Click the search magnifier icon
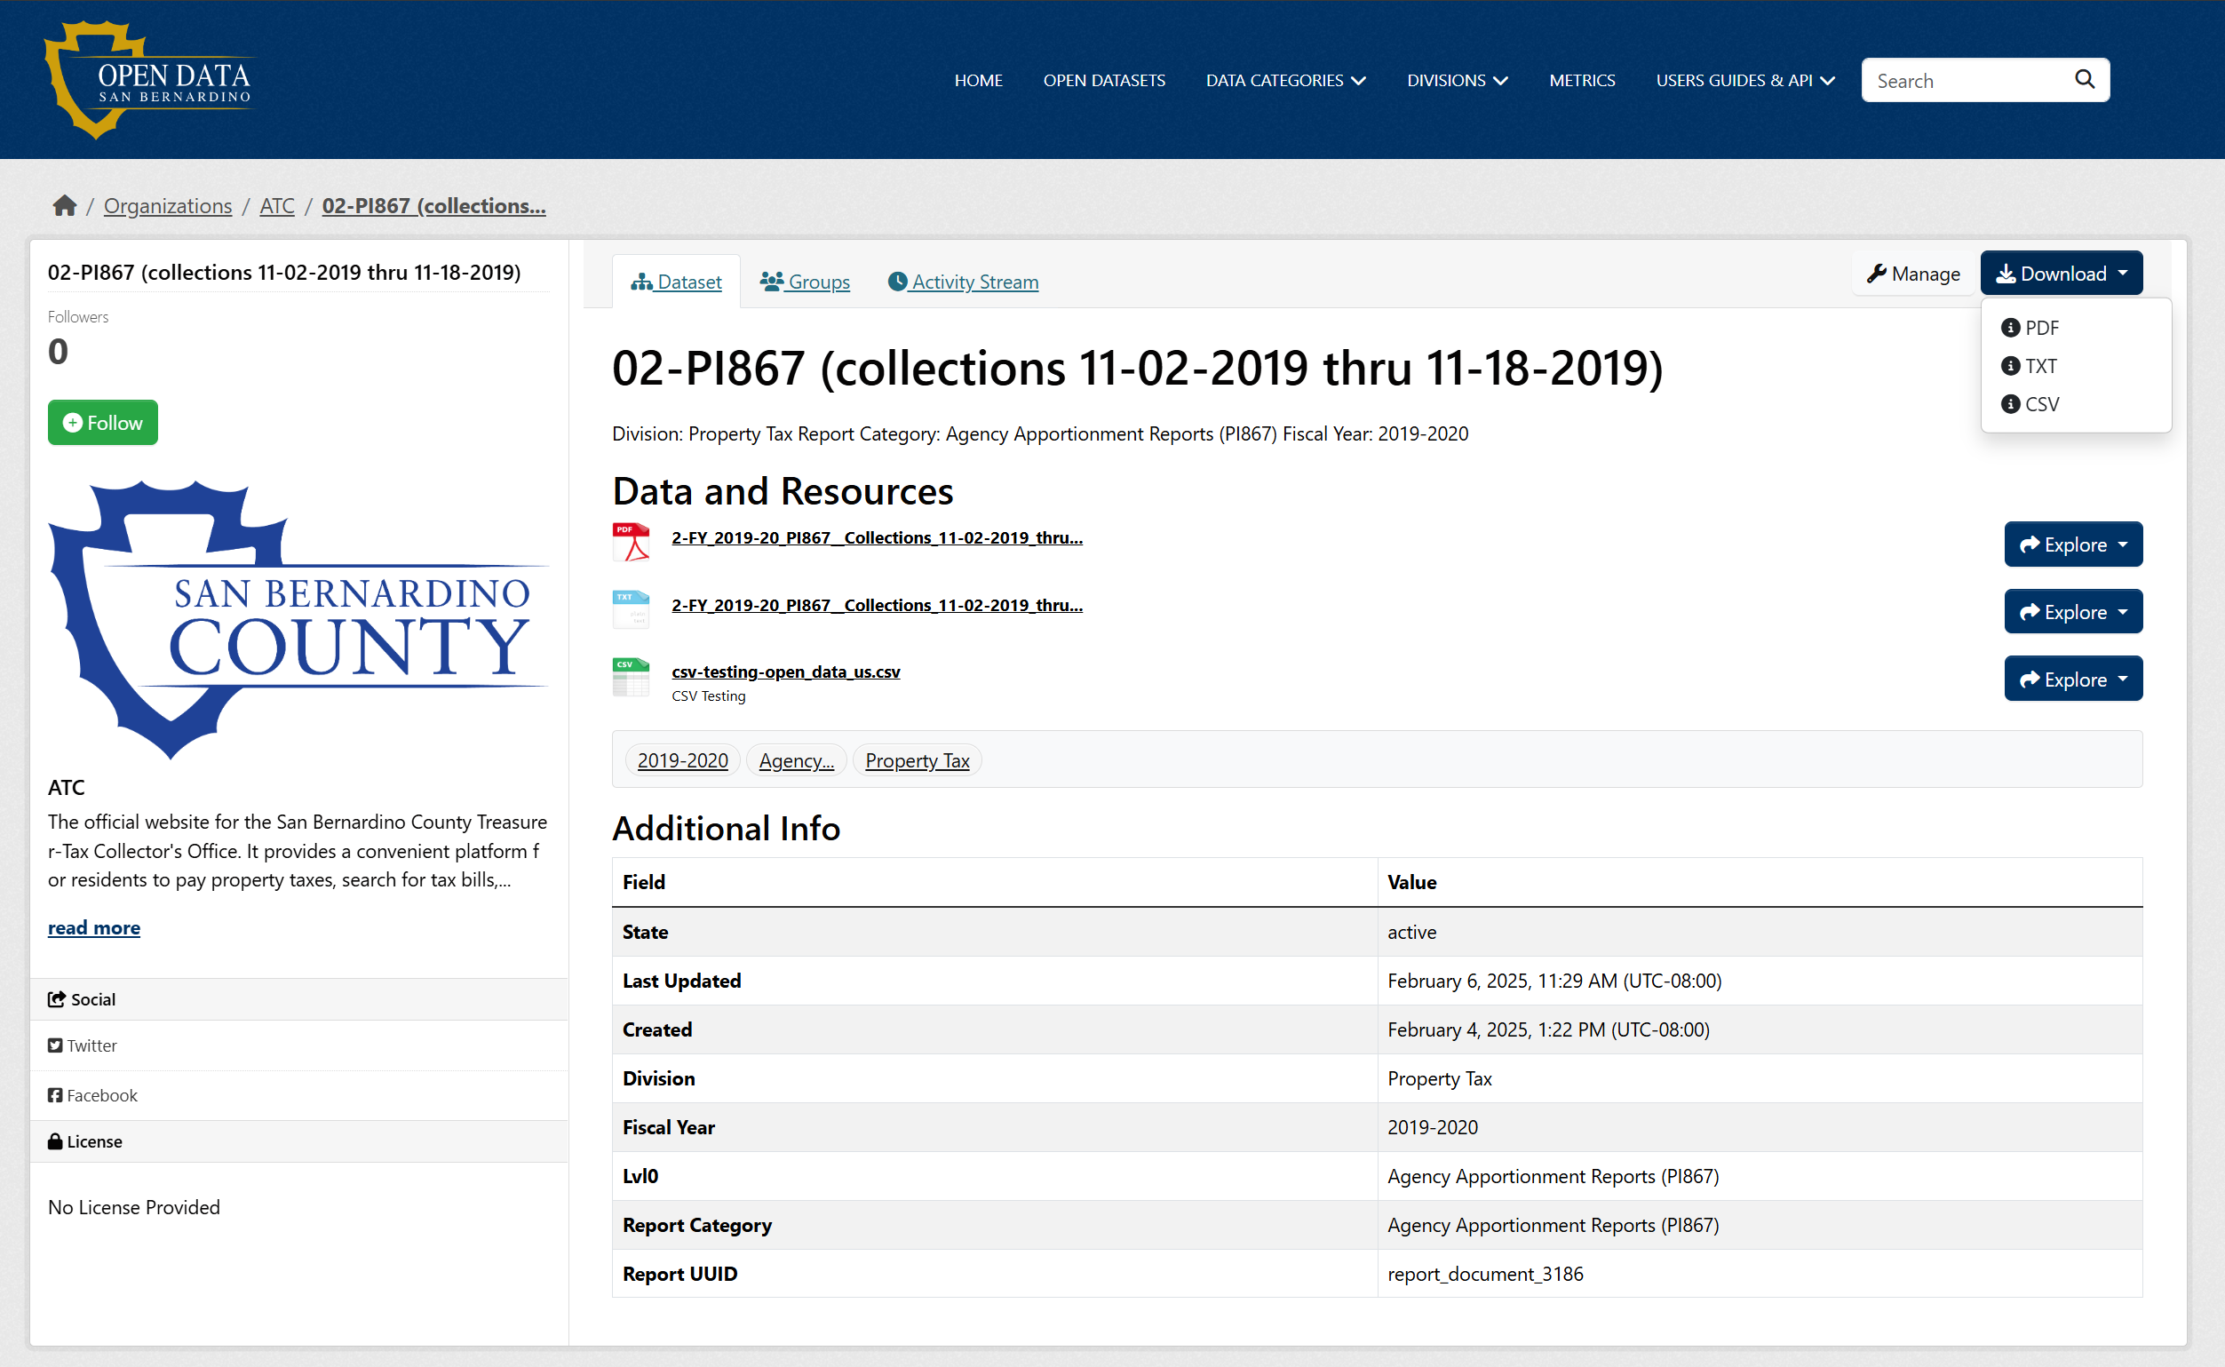Image resolution: width=2225 pixels, height=1367 pixels. 2084,80
